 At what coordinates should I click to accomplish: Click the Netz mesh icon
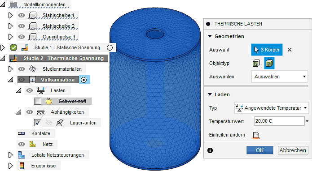(33, 144)
